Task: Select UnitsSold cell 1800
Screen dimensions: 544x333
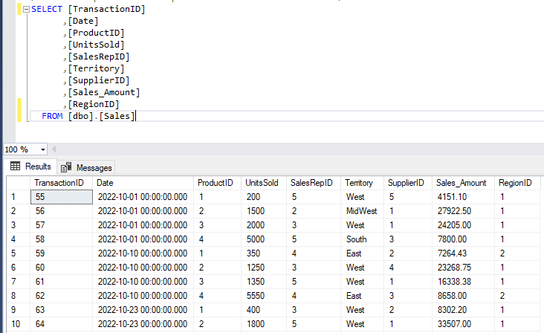Action: [264, 324]
